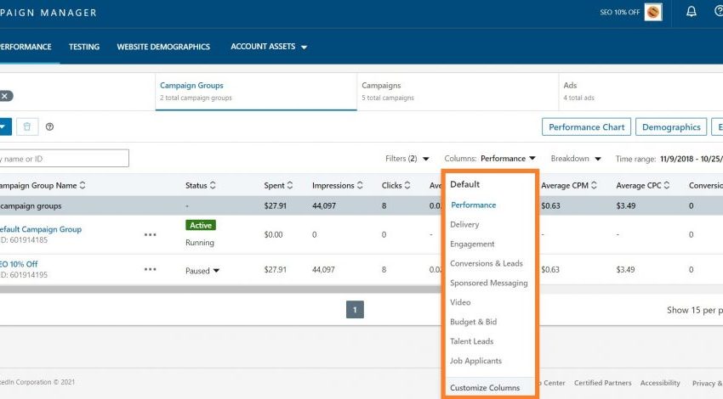Click the Active status badge
The height and width of the screenshot is (399, 723).
[201, 225]
